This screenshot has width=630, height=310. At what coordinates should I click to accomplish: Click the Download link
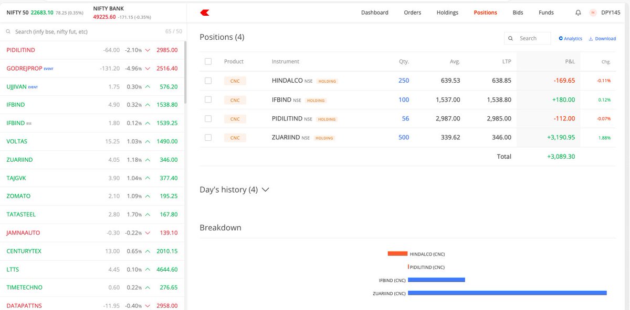[602, 38]
